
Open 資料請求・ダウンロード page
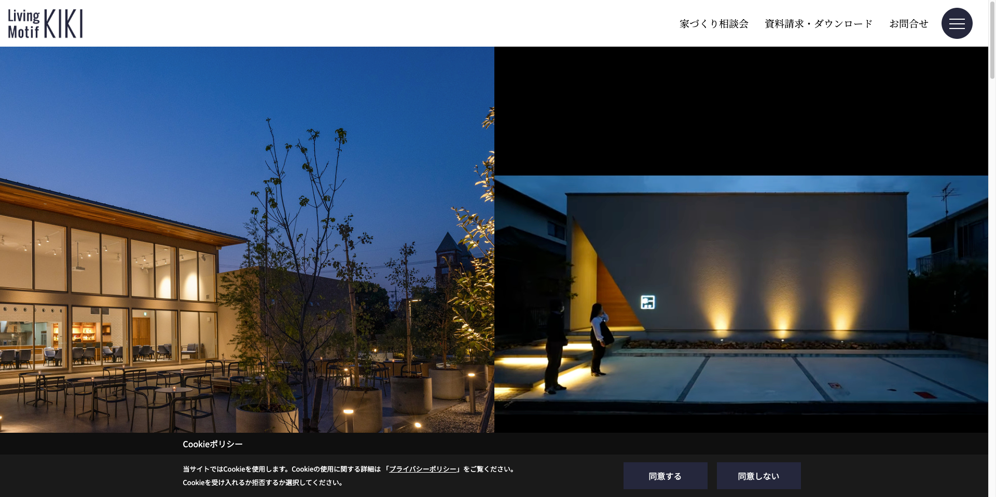(x=819, y=24)
